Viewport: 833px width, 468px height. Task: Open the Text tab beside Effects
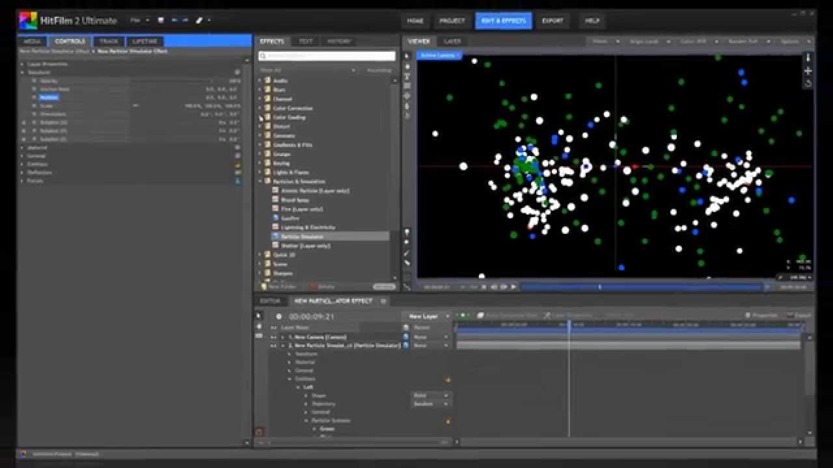pos(305,41)
